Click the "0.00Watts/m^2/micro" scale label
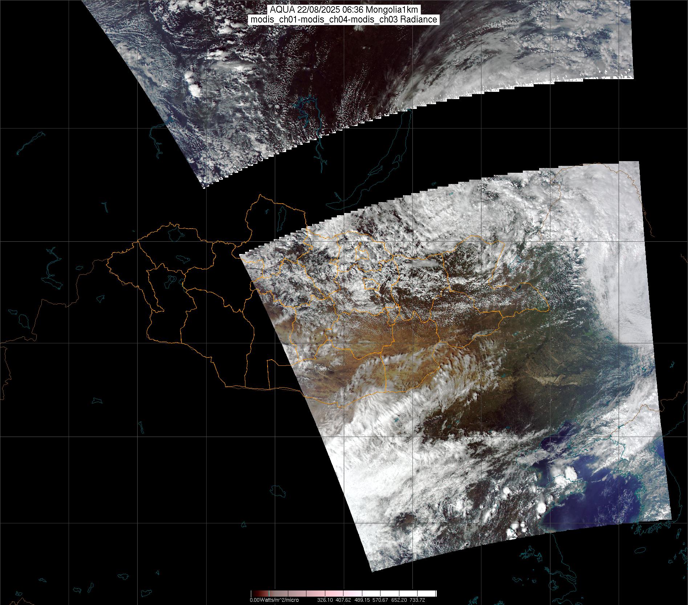688x605 pixels. [274, 600]
